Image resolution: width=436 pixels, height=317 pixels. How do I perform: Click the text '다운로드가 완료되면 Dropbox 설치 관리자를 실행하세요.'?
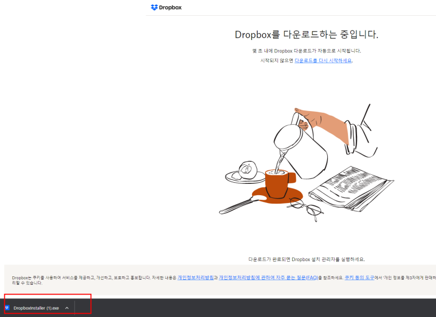pyautogui.click(x=306, y=259)
